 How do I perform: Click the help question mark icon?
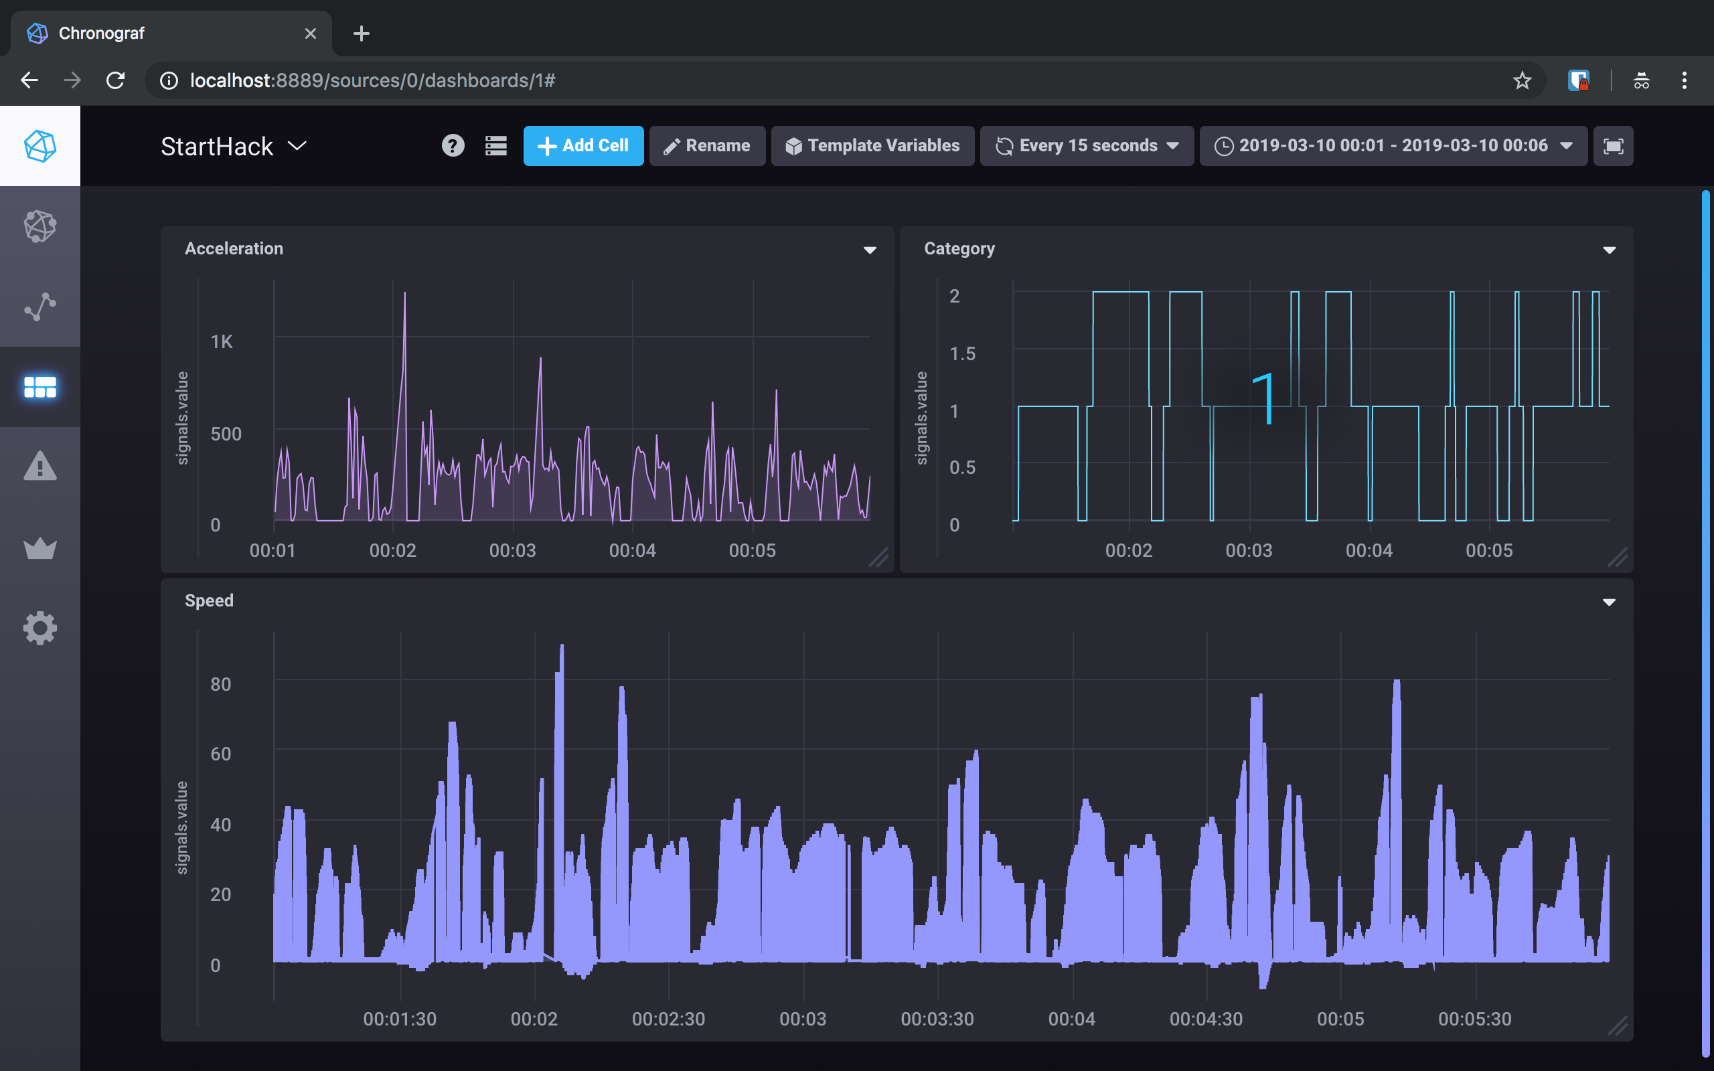pyautogui.click(x=453, y=146)
